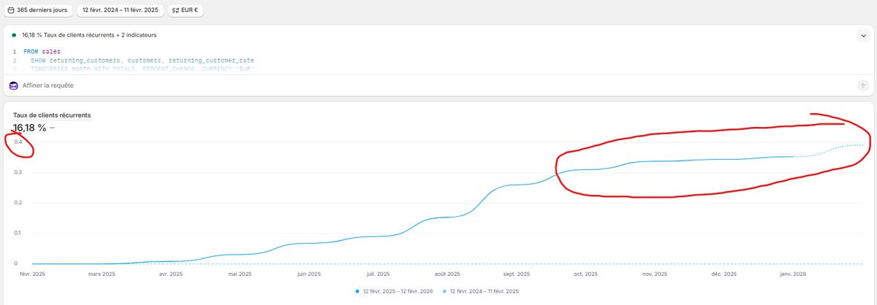Click the nov. 2025 x-axis label
The image size is (877, 305).
click(x=654, y=274)
